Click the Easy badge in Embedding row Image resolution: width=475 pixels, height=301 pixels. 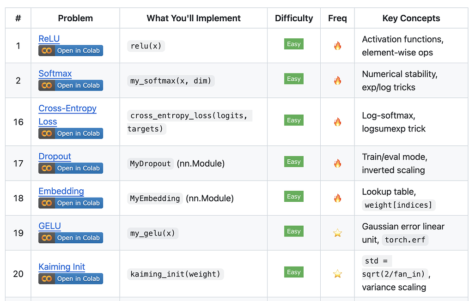(x=293, y=197)
